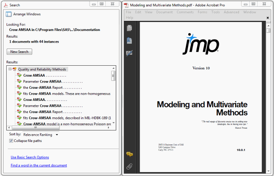This screenshot has width=274, height=176.
Task: Open the View menu
Action: click(x=148, y=12)
